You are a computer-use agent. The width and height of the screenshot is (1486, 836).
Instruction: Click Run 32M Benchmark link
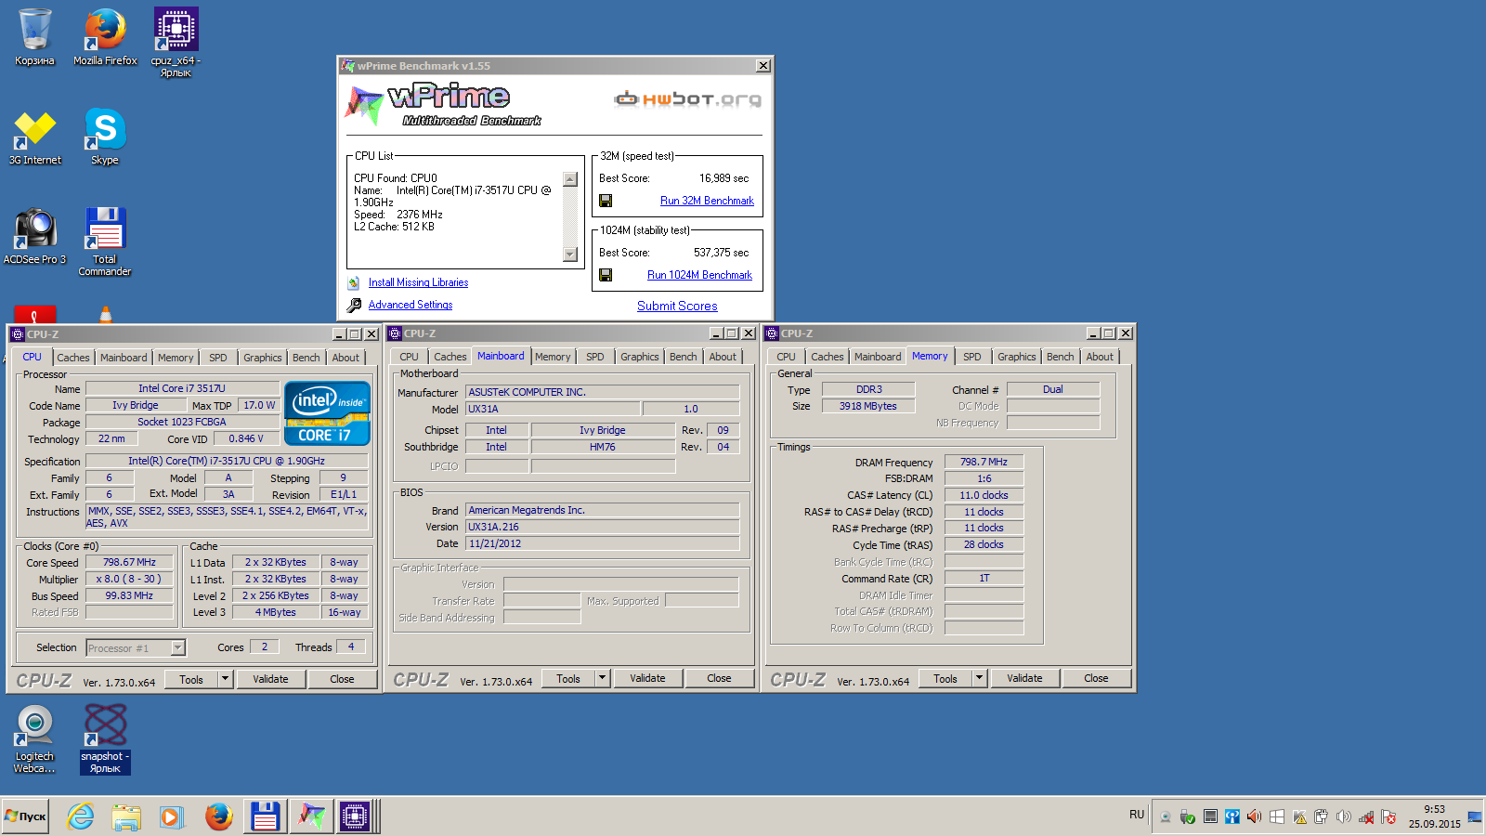[707, 201]
